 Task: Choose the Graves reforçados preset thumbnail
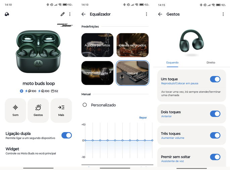point(133,45)
